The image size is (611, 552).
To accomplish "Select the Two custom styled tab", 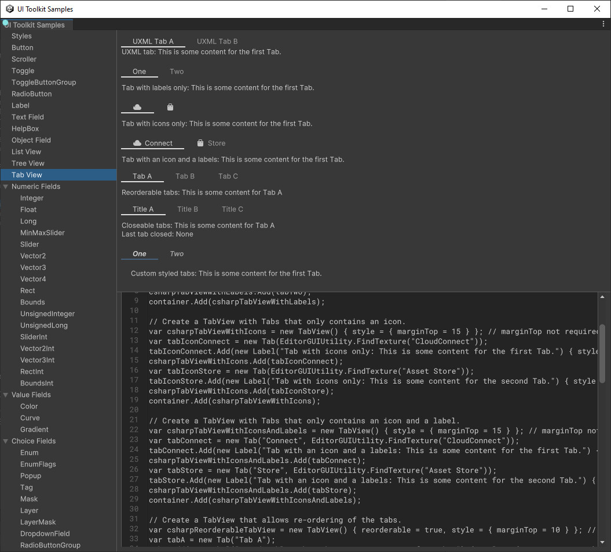I will [177, 253].
